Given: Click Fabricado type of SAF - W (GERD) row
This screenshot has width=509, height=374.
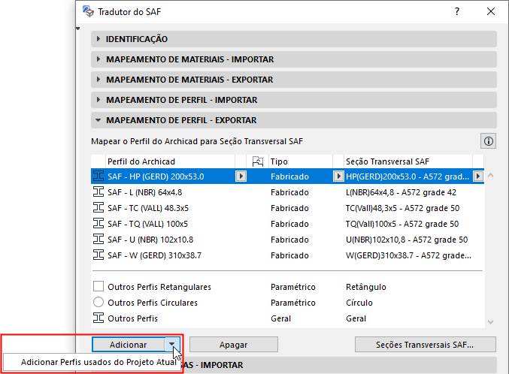Looking at the screenshot, I should point(289,255).
